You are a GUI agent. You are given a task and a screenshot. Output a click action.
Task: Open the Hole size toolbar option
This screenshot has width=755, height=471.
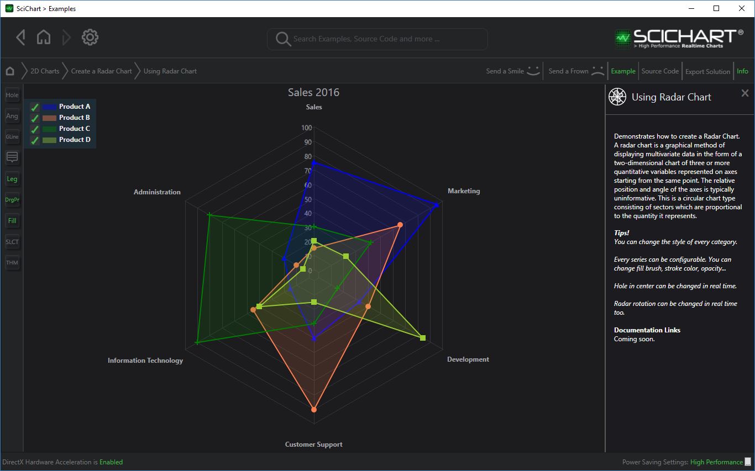pyautogui.click(x=12, y=95)
